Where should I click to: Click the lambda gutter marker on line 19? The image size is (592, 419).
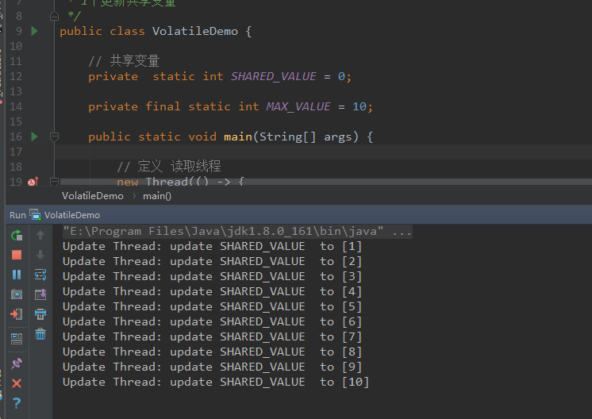[x=33, y=182]
